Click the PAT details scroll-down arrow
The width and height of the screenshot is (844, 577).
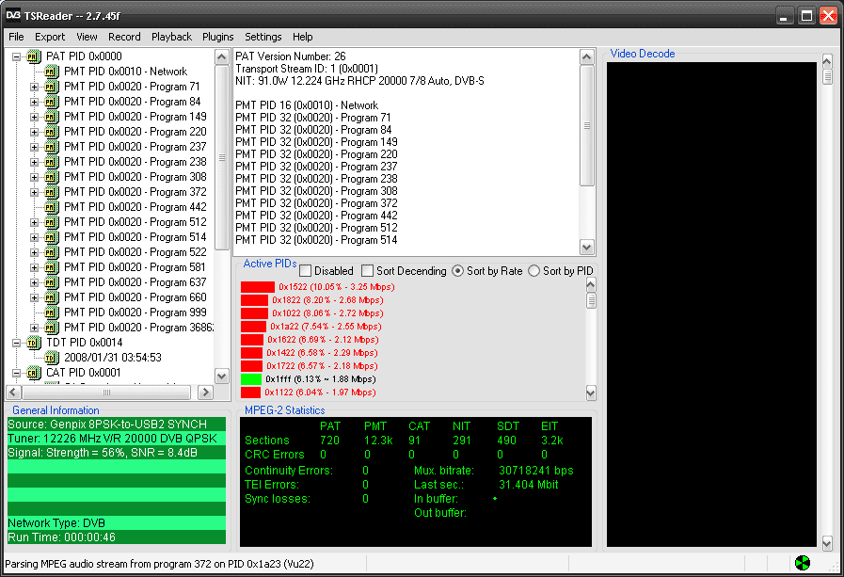pyautogui.click(x=587, y=247)
